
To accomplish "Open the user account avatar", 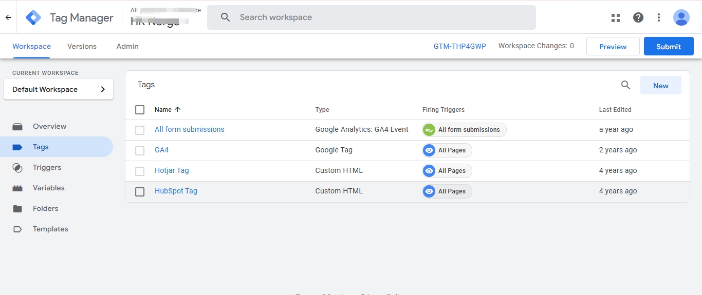I will coord(681,17).
